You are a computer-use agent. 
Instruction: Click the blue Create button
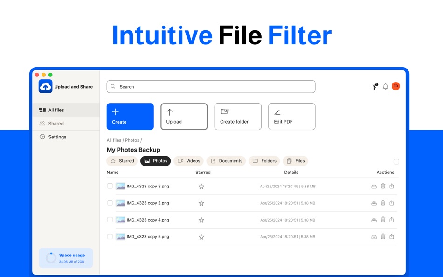(130, 117)
